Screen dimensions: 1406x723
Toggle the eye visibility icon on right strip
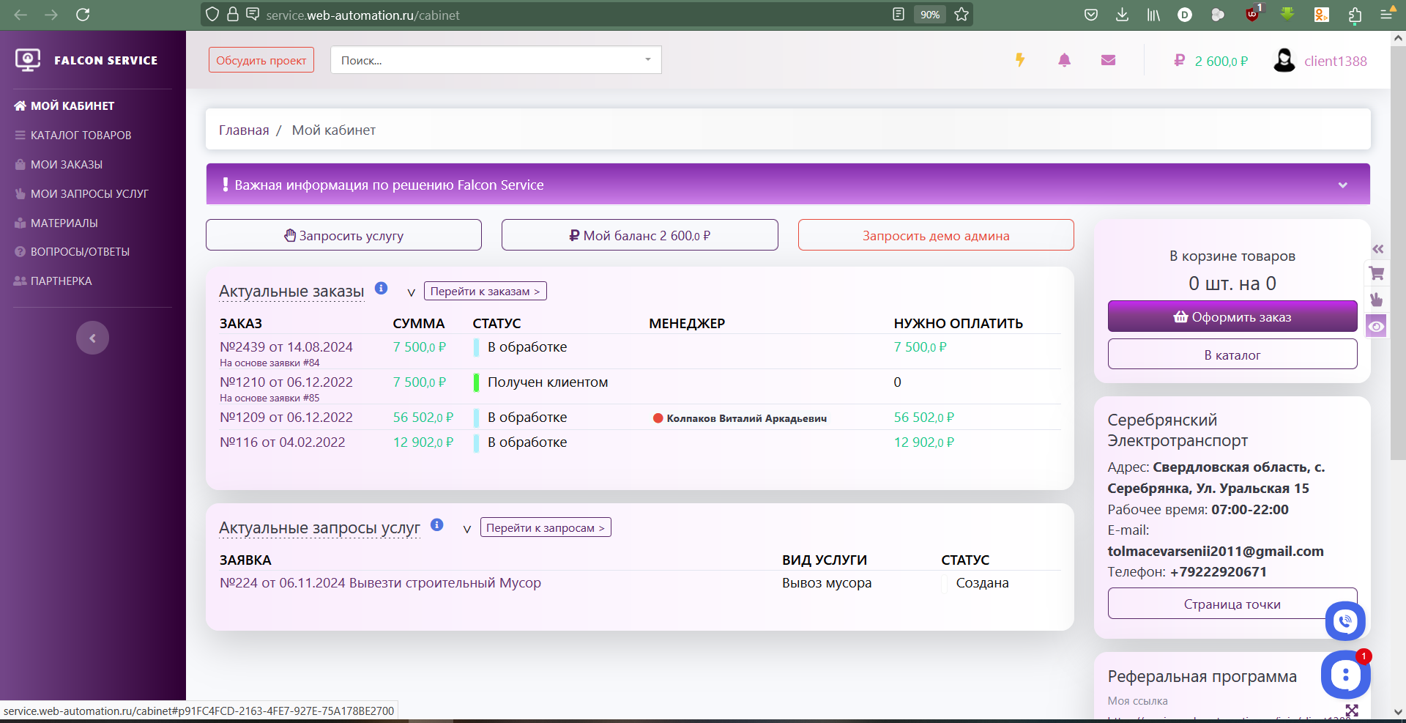click(x=1377, y=326)
